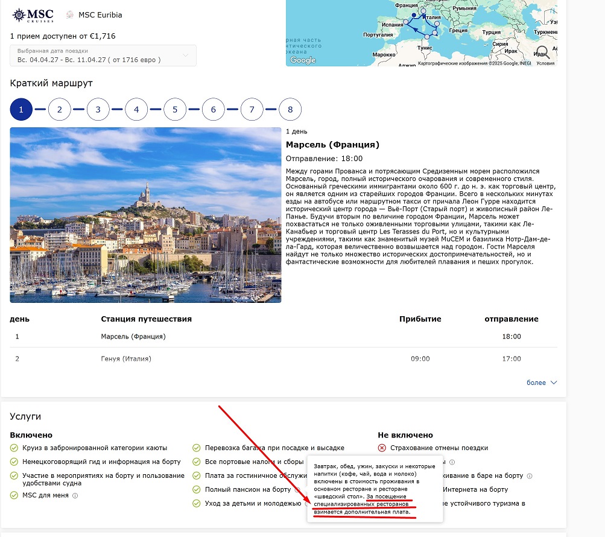Click checkmark icon for Круиз в забронированной категории каюты
The width and height of the screenshot is (605, 537).
coord(14,448)
